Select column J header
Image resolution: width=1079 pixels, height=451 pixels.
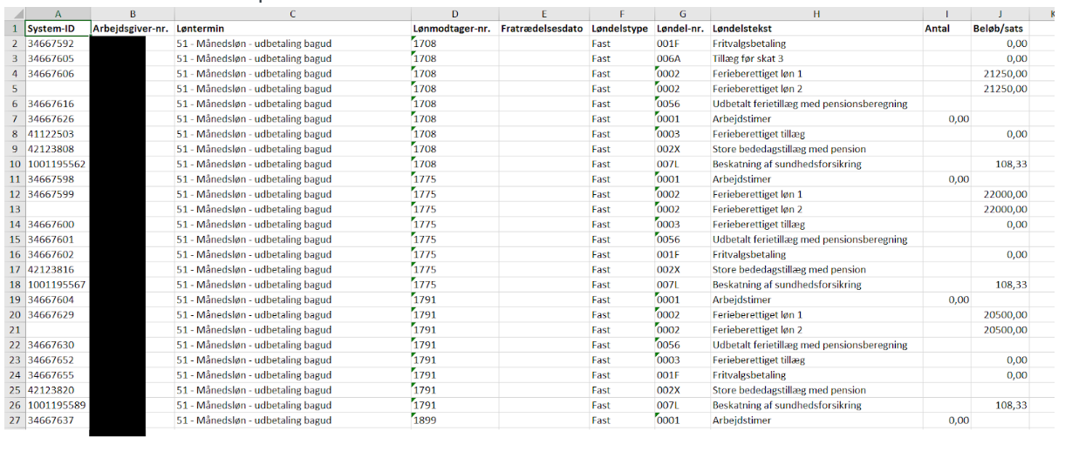tap(1000, 14)
